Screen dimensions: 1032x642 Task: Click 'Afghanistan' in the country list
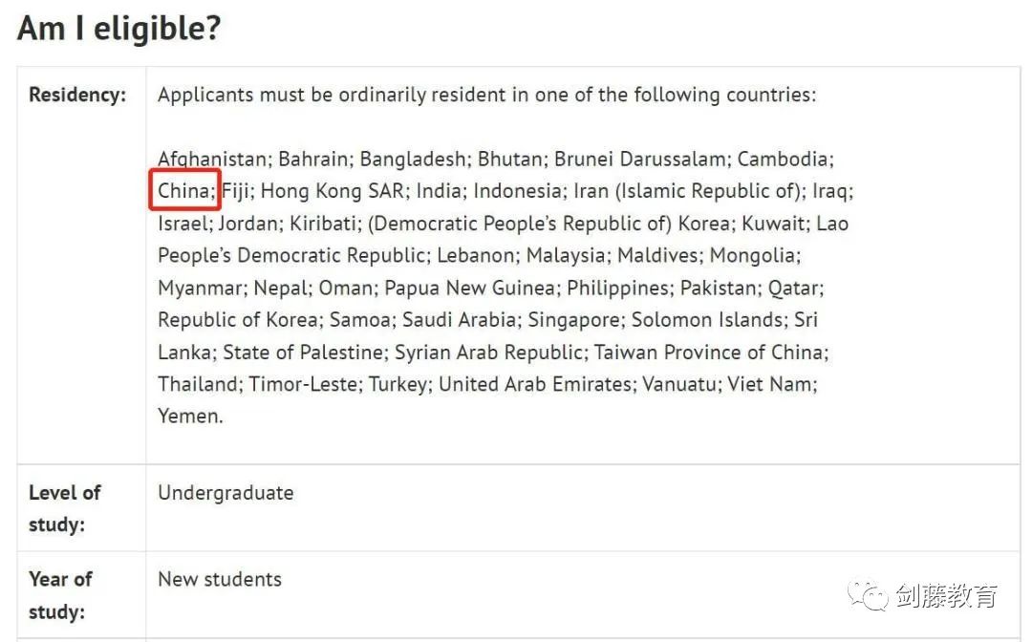click(211, 160)
